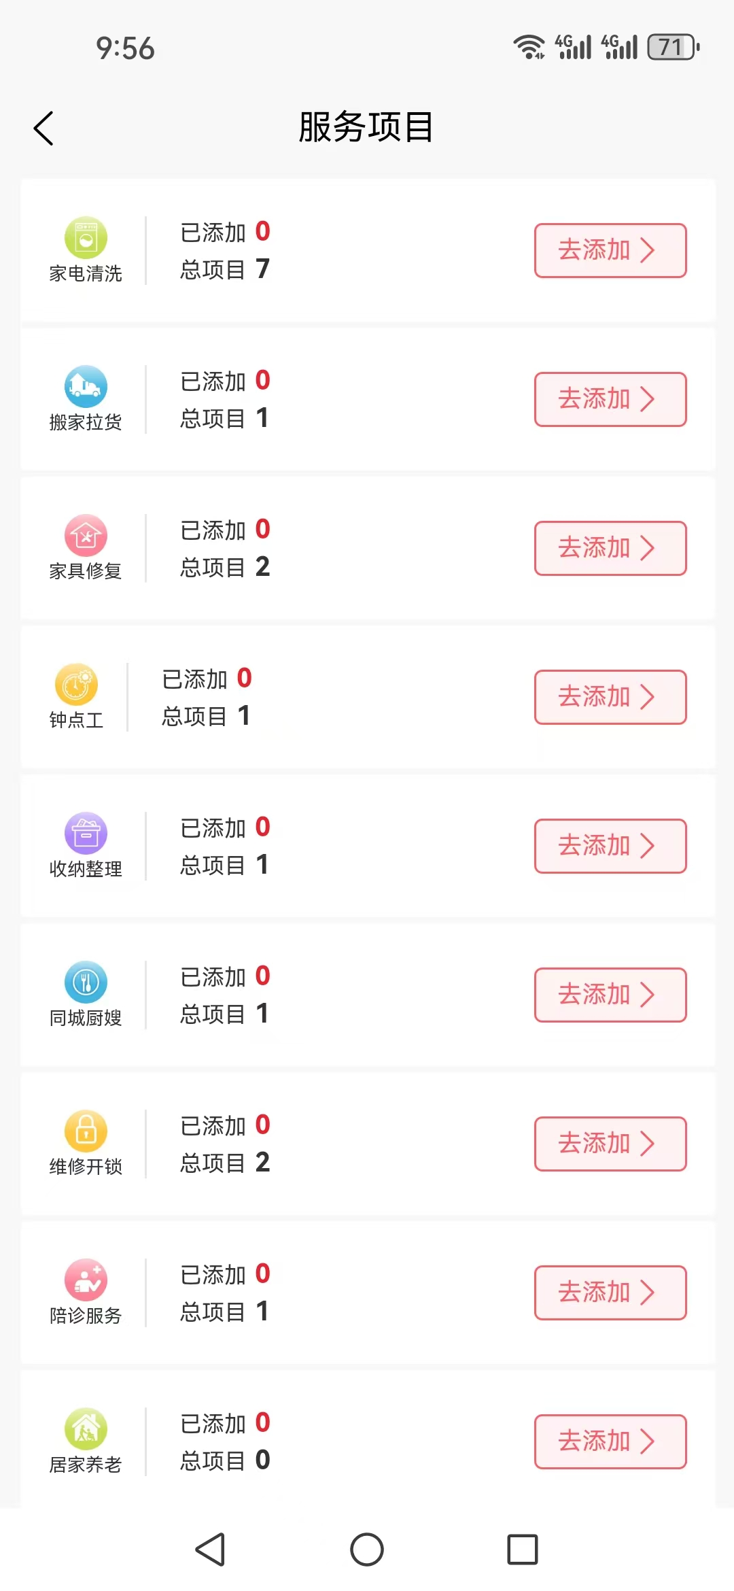734x1591 pixels.
Task: Go back using the top-left arrow
Action: tap(44, 129)
